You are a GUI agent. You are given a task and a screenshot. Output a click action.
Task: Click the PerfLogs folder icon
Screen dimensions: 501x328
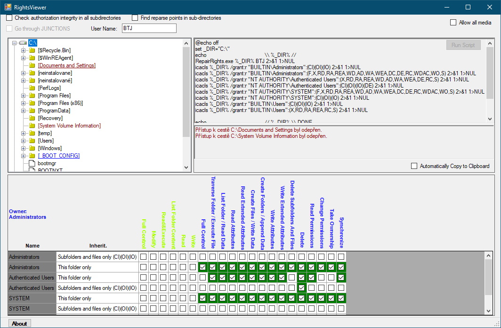[32, 88]
